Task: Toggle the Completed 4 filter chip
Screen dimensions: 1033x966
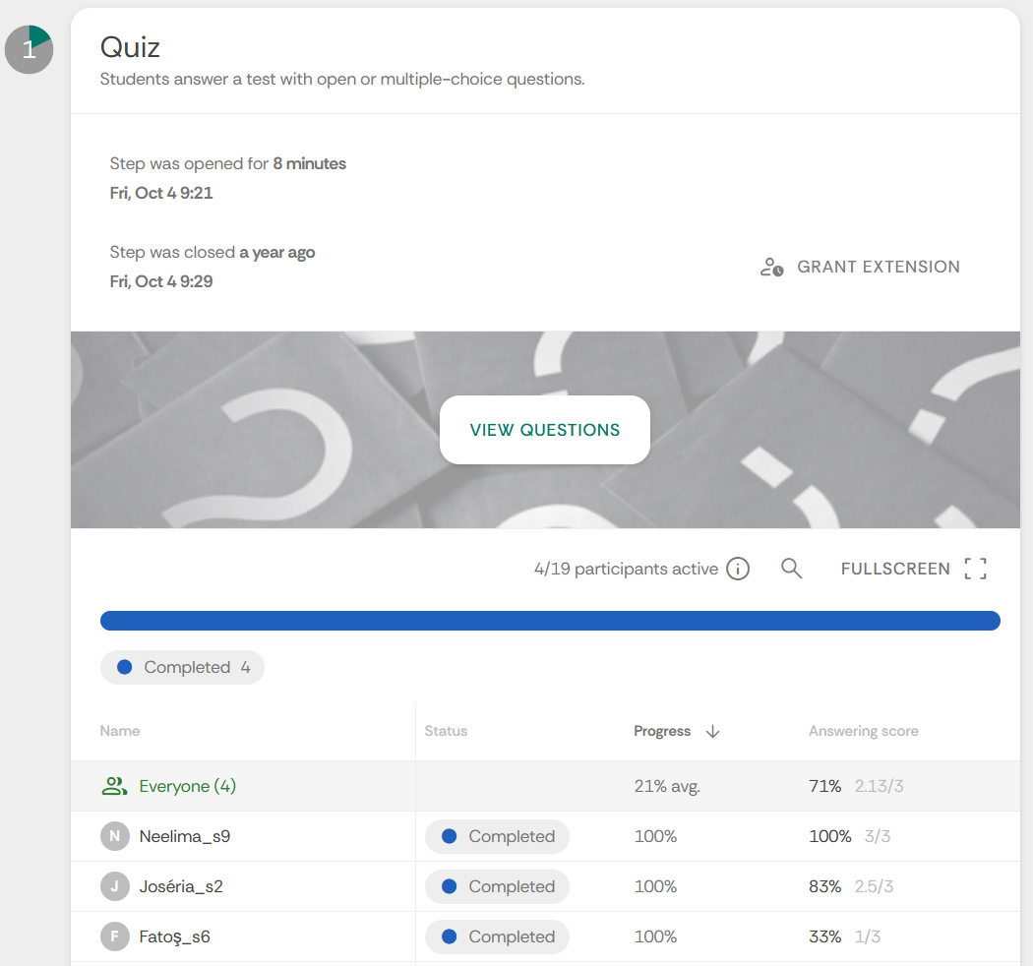Action: pos(182,667)
